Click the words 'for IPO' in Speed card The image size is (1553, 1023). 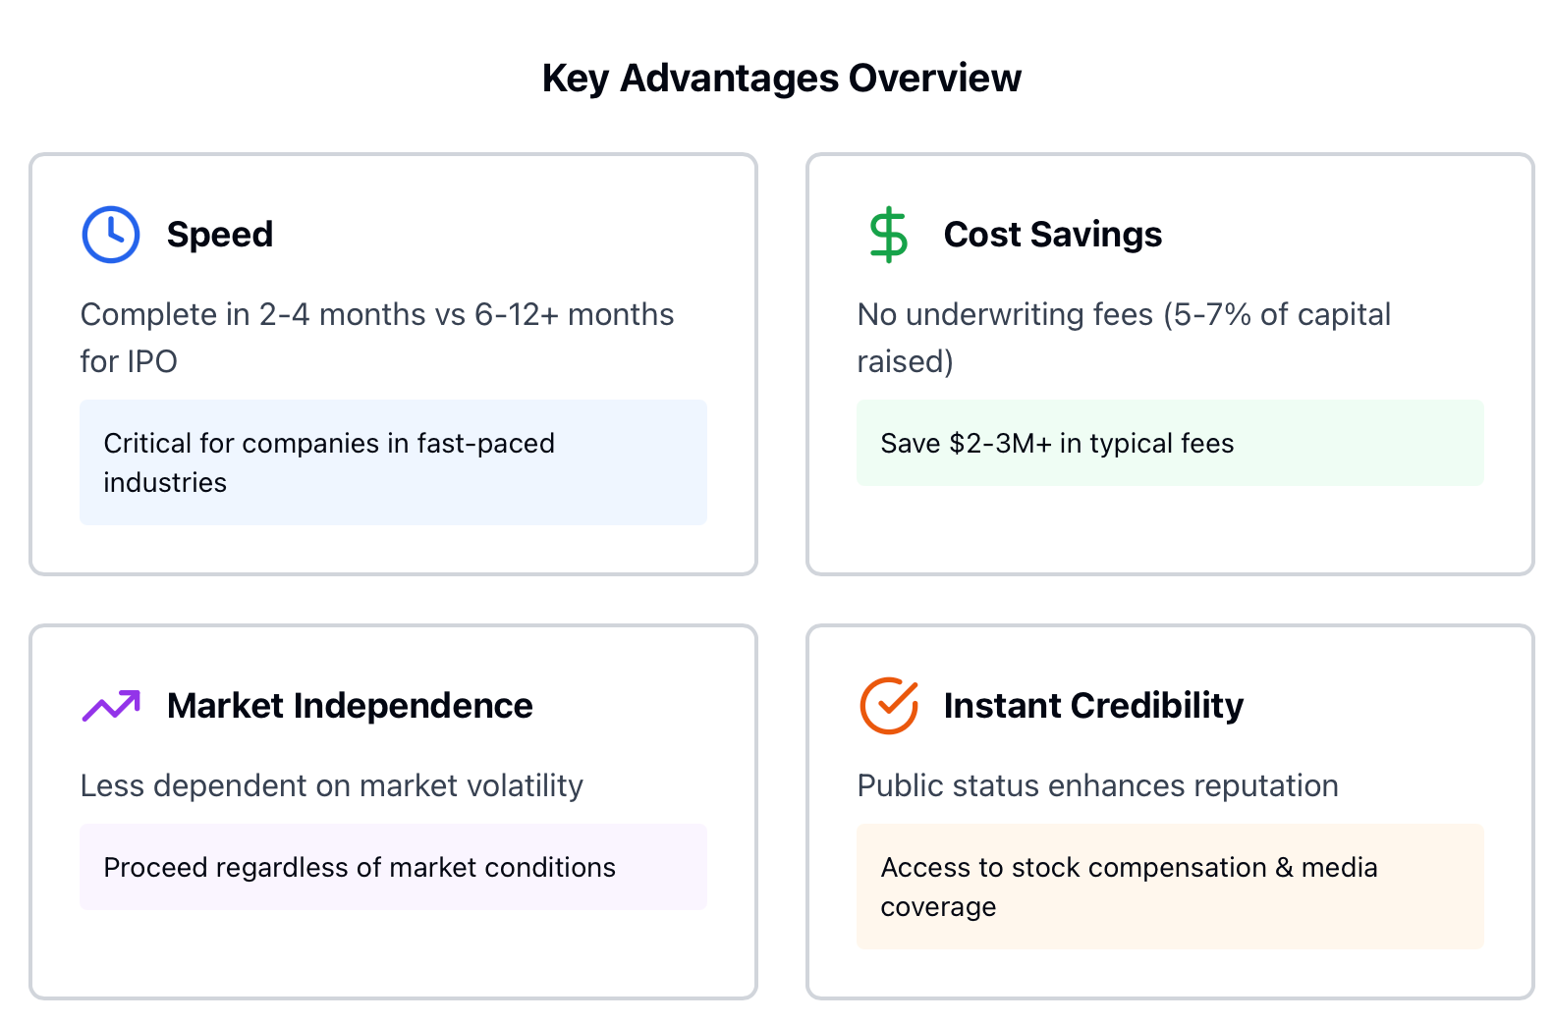129,361
